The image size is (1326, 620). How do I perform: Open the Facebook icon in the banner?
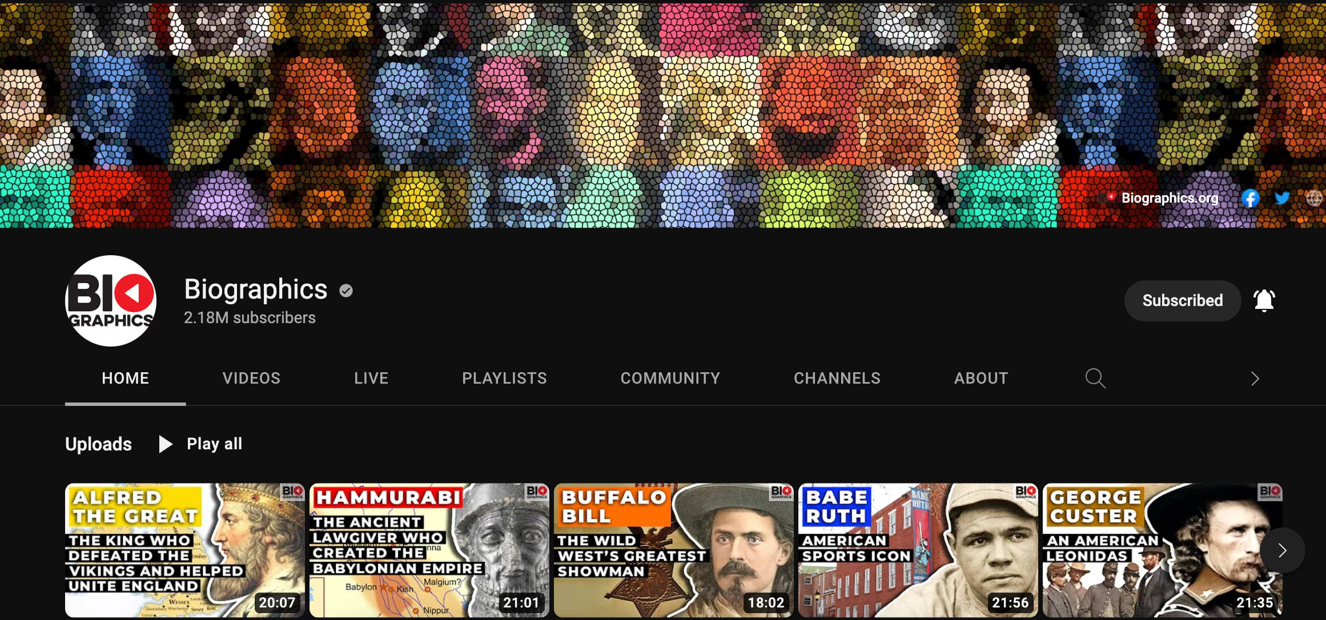pyautogui.click(x=1250, y=198)
